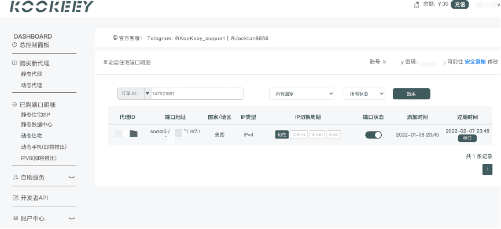This screenshot has height=229, width=501.
Task: Click the user icon beside 自助服务
Action: pos(15,177)
